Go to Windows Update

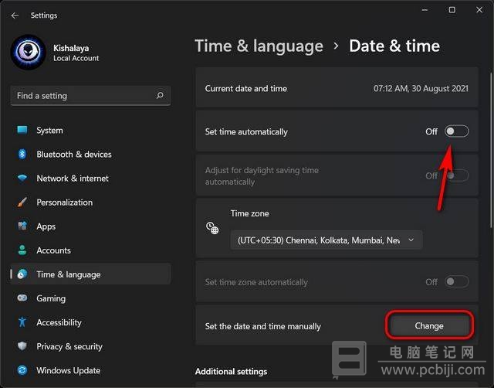tap(91, 370)
